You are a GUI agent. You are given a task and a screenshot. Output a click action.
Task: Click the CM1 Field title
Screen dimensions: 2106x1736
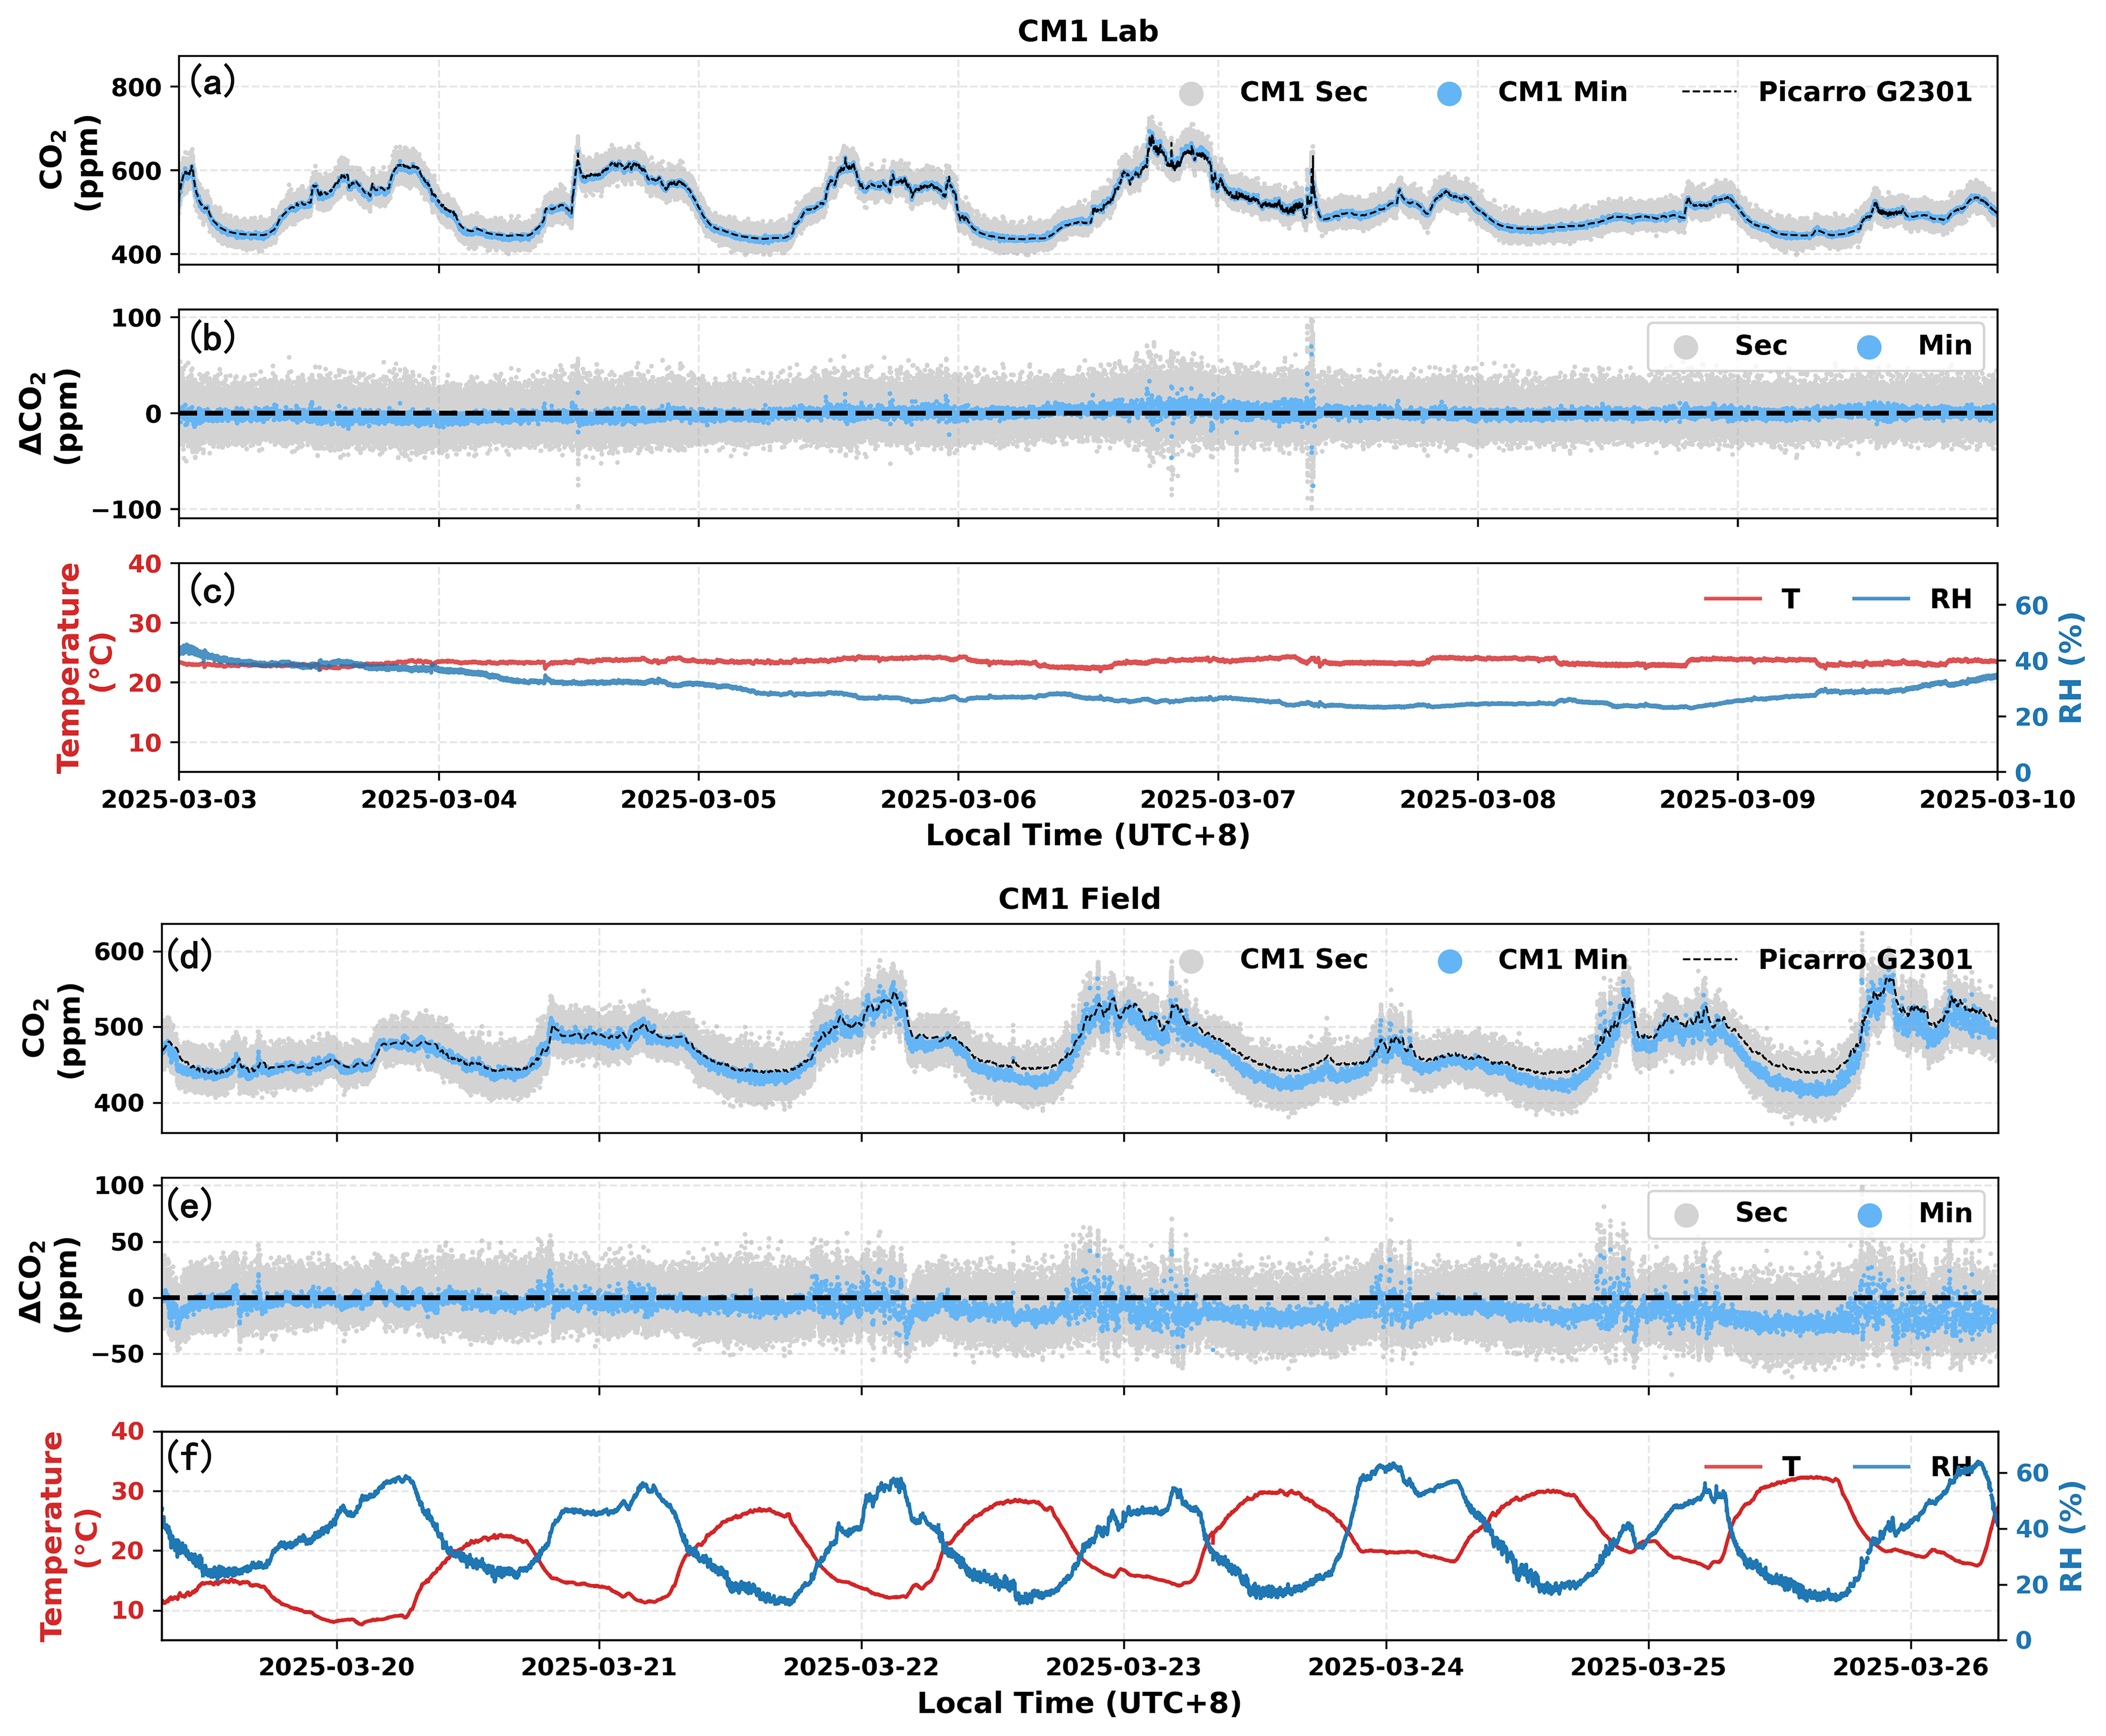click(x=1079, y=898)
